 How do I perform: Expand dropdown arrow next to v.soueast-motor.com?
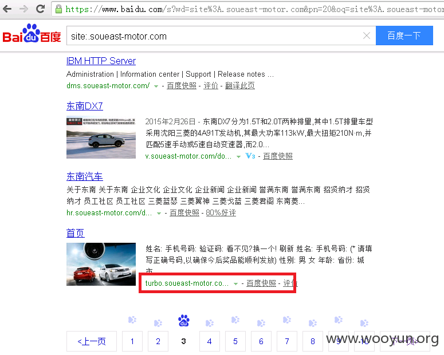(x=239, y=156)
